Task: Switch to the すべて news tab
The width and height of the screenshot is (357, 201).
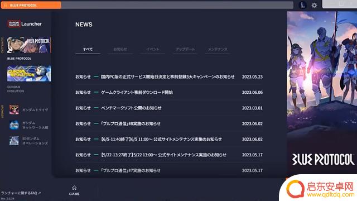Action: pos(88,49)
